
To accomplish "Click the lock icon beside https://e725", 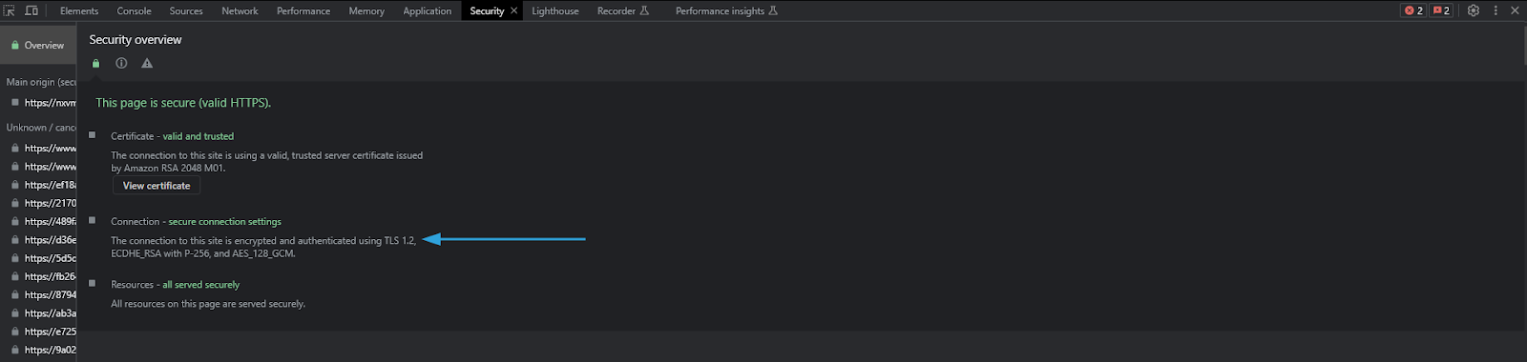I will click(x=15, y=332).
